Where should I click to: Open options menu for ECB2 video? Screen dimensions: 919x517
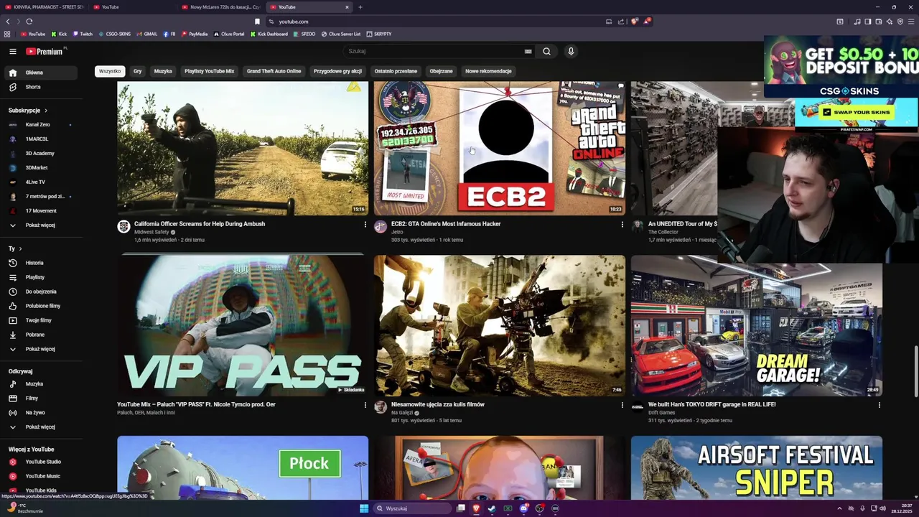(x=622, y=225)
